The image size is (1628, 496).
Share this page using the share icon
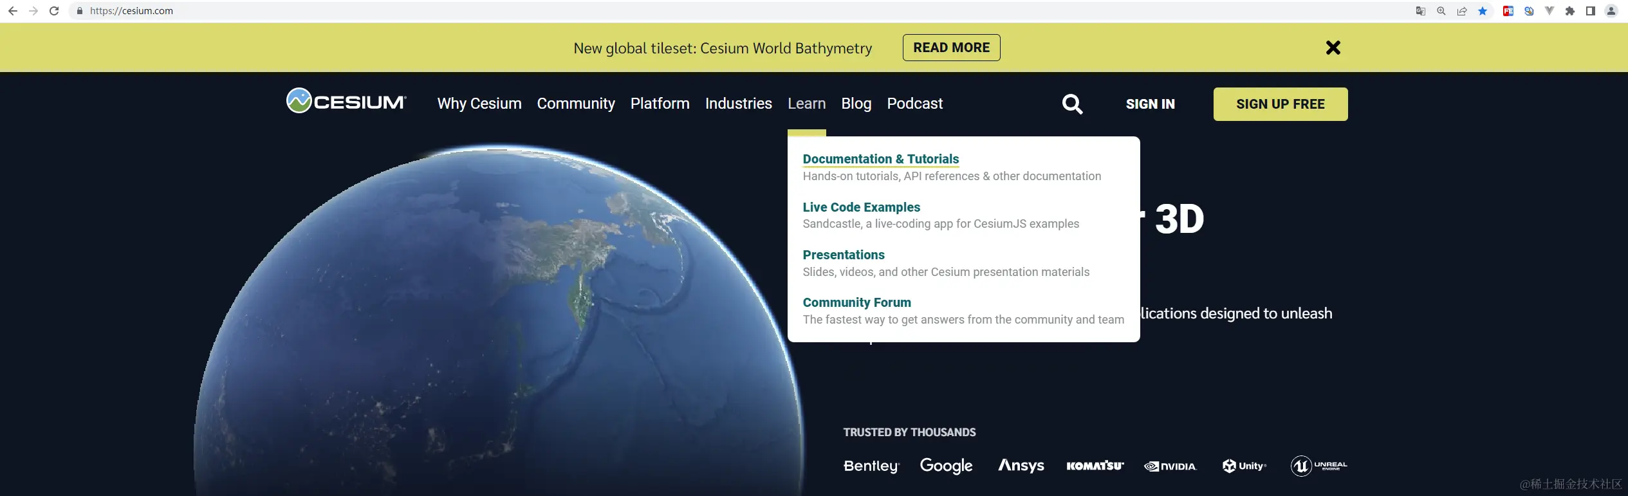point(1462,11)
